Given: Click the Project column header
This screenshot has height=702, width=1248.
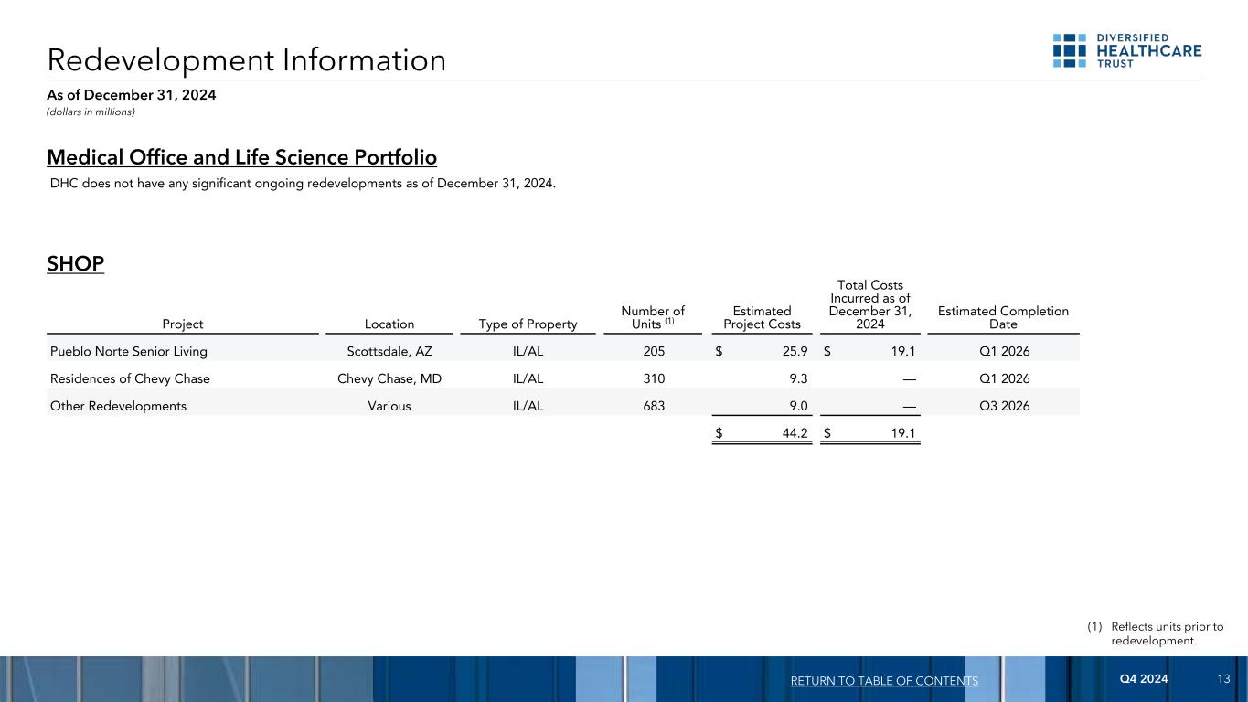Looking at the screenshot, I should (x=183, y=324).
